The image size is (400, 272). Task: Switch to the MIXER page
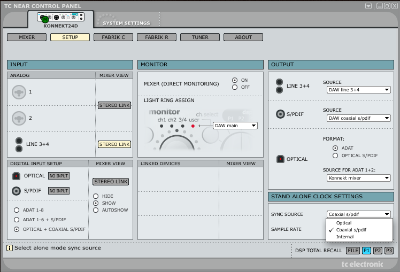click(x=27, y=37)
